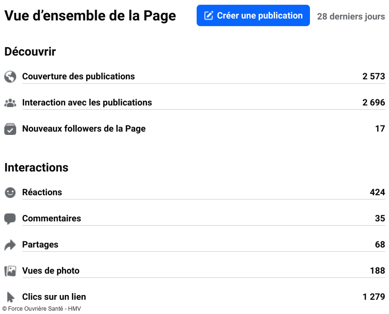Select the Commentaires metric row

point(51,219)
